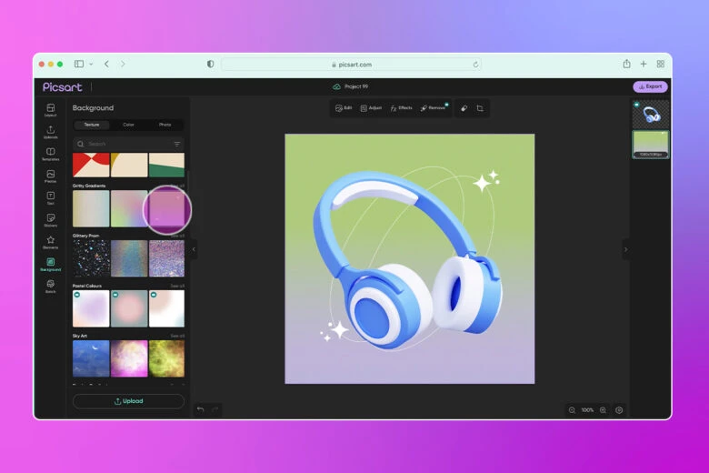
Task: Click the undo arrow
Action: [x=200, y=409]
